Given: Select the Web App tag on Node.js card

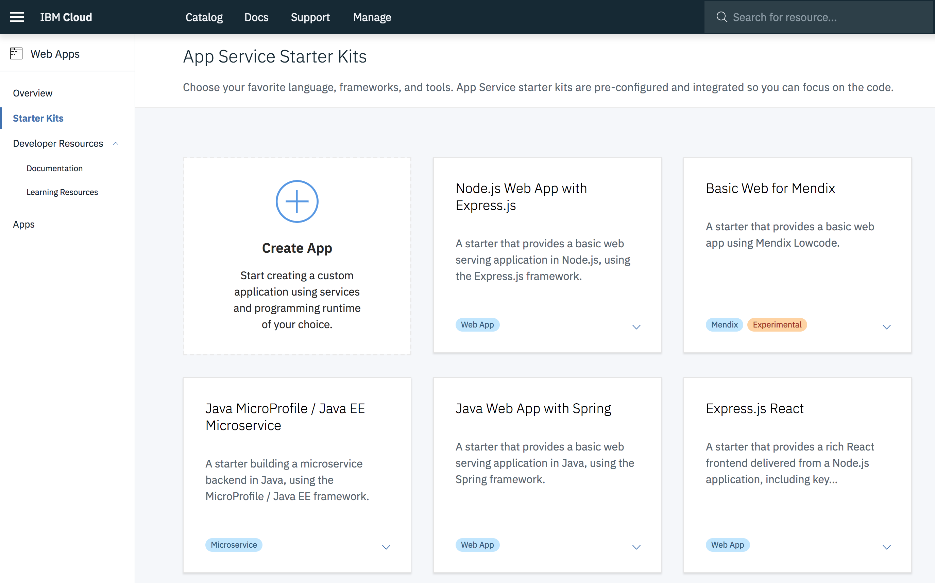Looking at the screenshot, I should [x=477, y=324].
